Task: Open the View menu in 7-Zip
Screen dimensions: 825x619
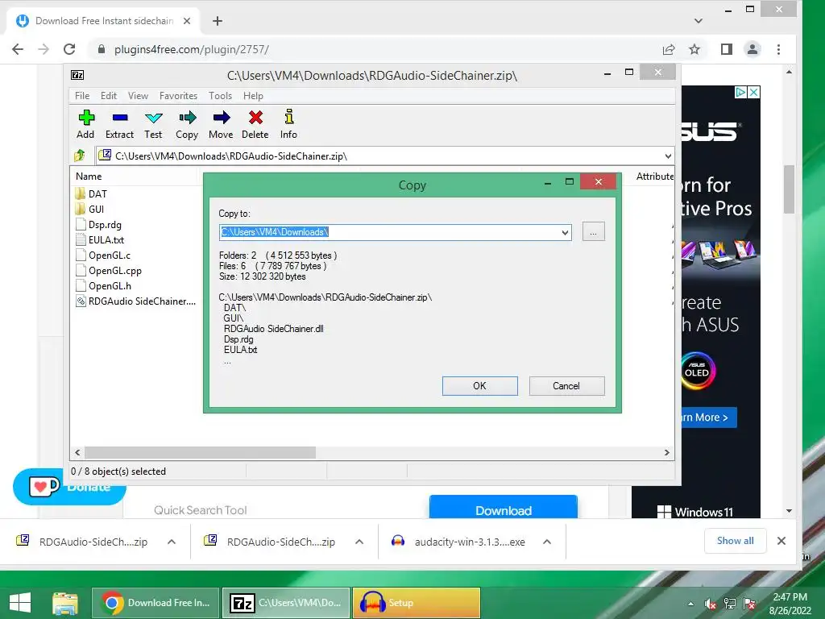Action: coord(138,96)
